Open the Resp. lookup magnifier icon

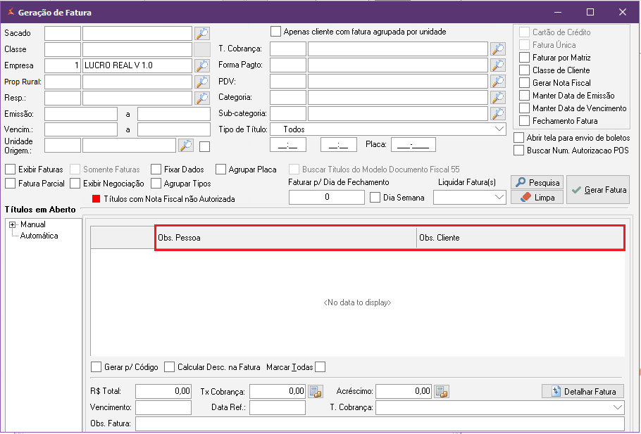pos(202,98)
